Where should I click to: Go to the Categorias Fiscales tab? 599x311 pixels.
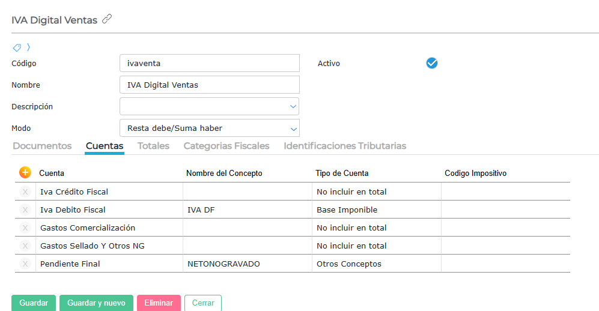click(x=226, y=146)
